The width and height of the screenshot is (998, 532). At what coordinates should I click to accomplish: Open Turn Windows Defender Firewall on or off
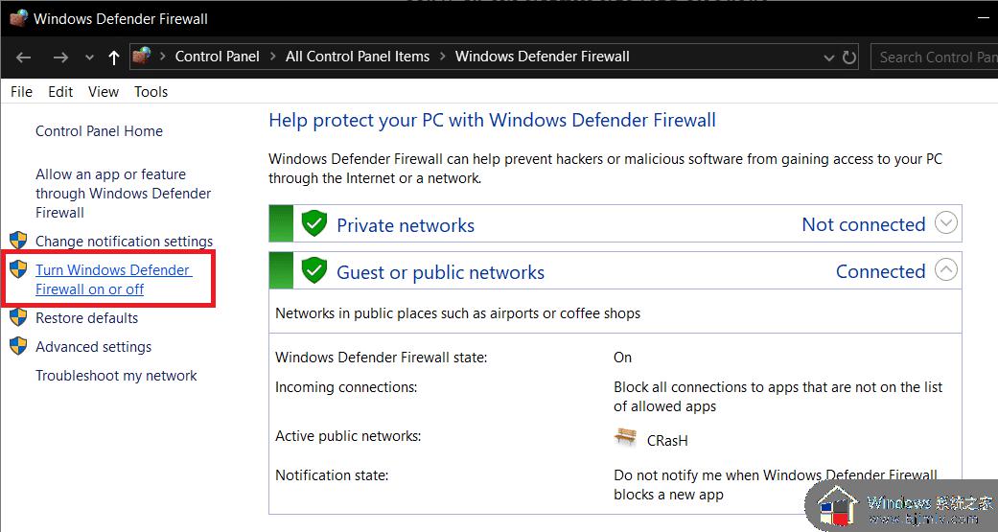pos(113,279)
